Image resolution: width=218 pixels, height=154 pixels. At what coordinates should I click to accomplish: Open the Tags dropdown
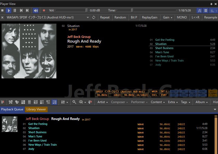(185, 102)
